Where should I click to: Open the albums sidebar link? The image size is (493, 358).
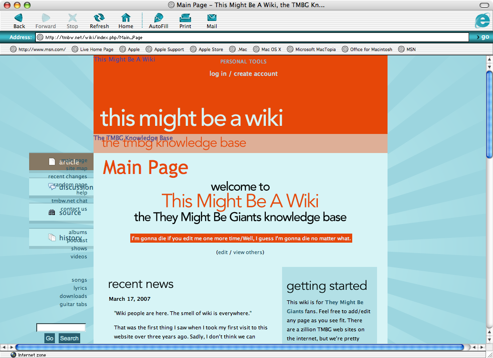point(78,232)
